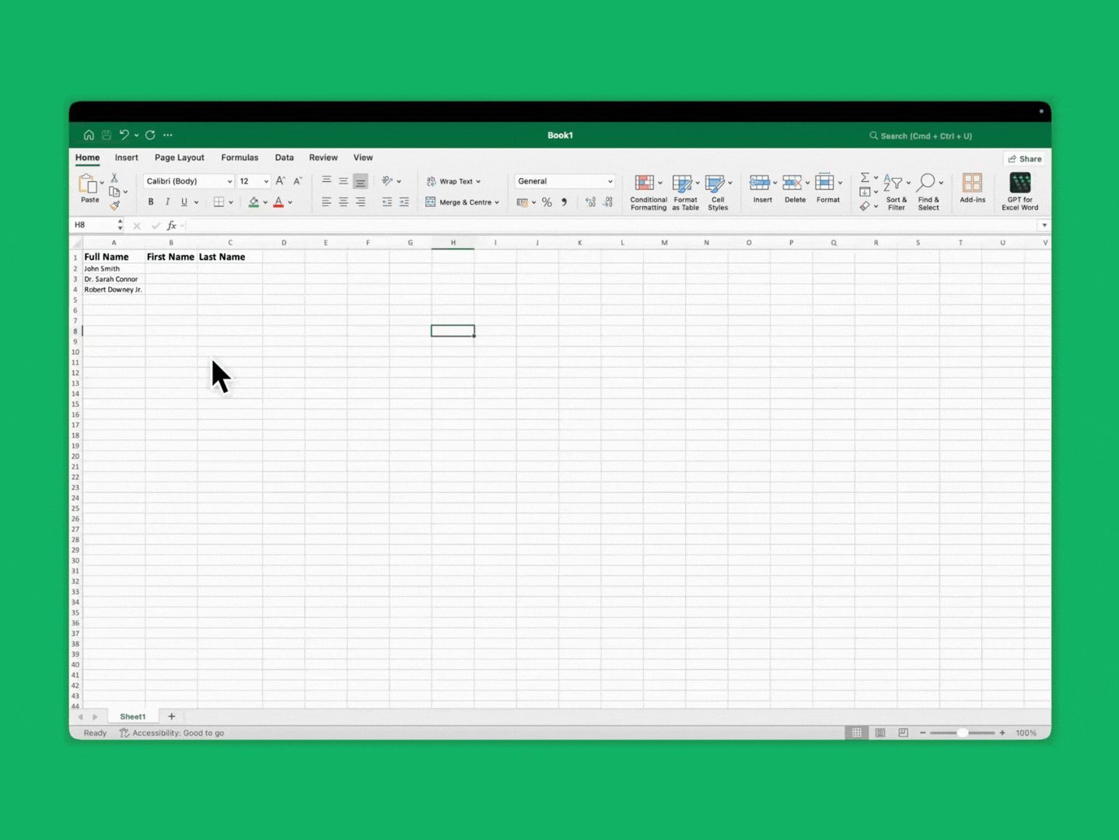Toggle Merge & Centre

click(x=462, y=202)
